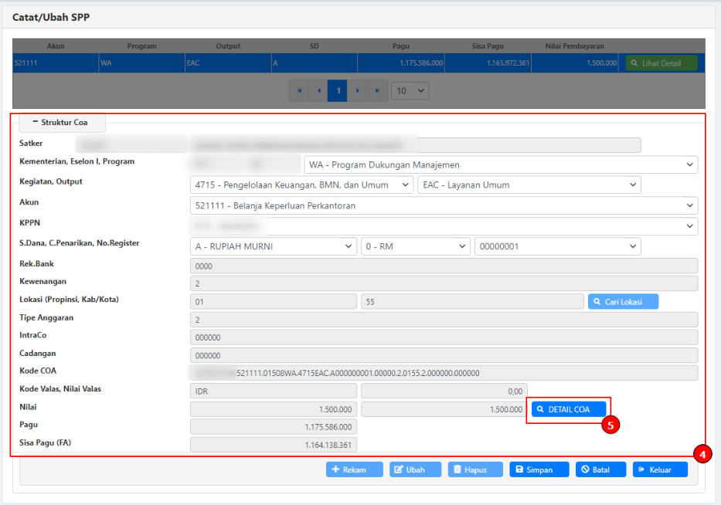
Task: Open Akun 521111 Belanja Keperluan dropdown
Action: tap(444, 205)
